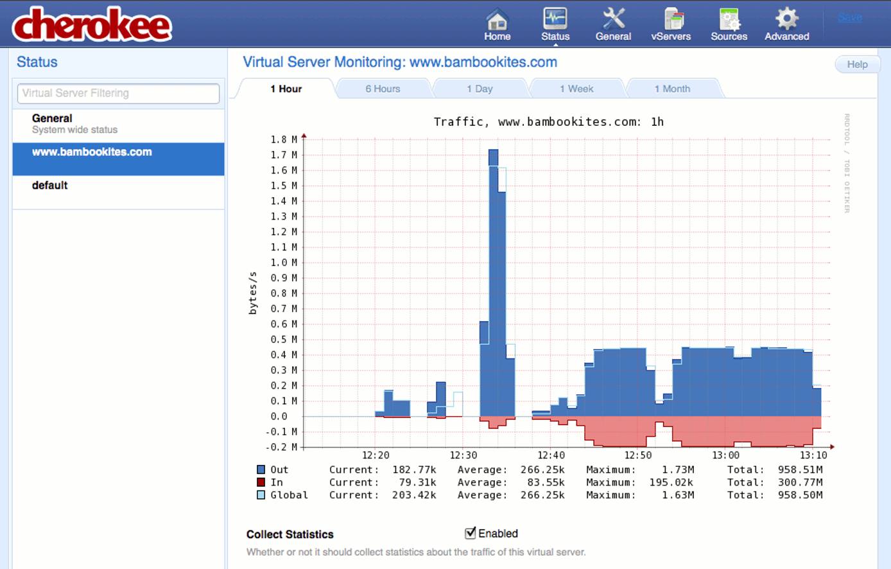The image size is (891, 569).
Task: Open the Sources panel
Action: point(728,23)
